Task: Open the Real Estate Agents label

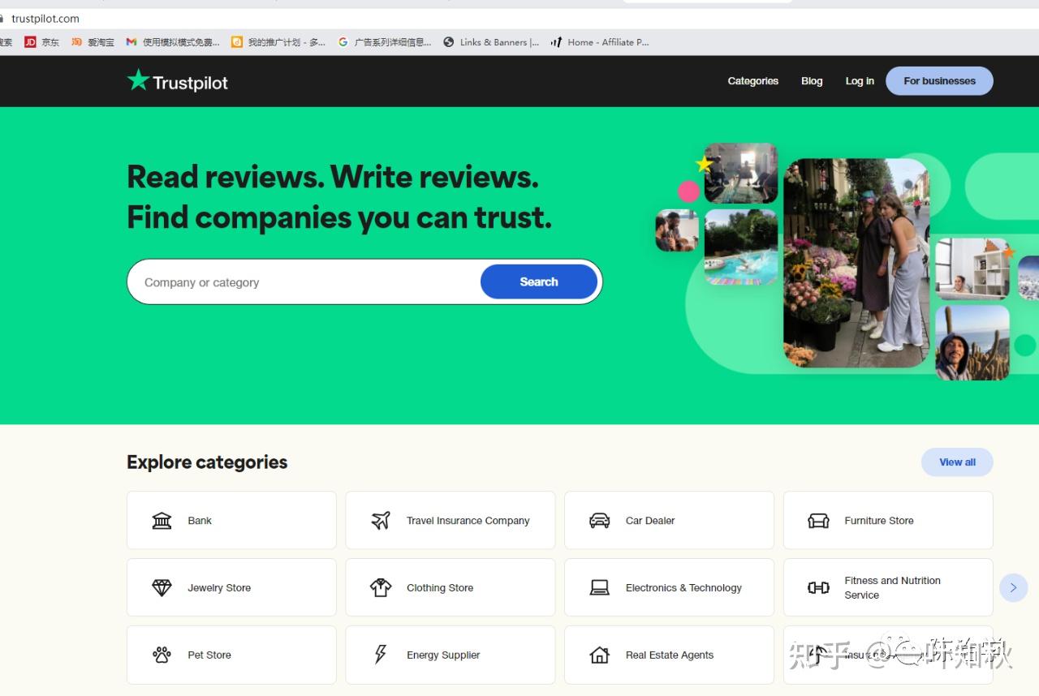Action: (x=670, y=655)
